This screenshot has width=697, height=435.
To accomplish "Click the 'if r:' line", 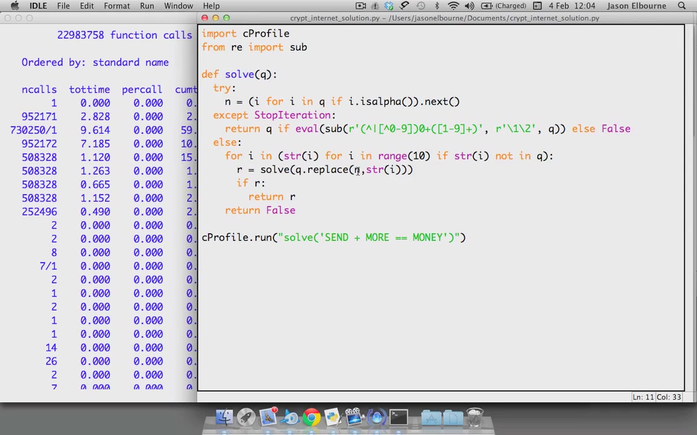I will pos(251,183).
